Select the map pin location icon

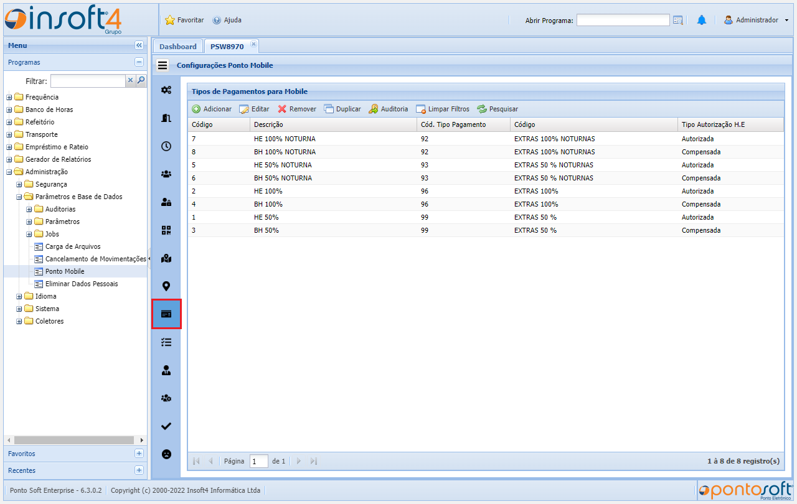(166, 286)
